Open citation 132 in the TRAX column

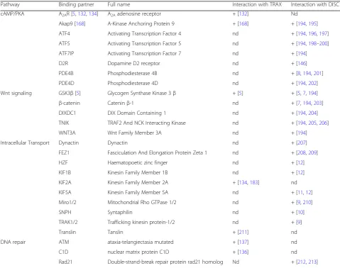(243, 13)
